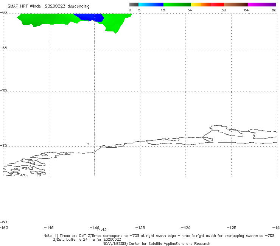This screenshot has height=246, width=280.
Task: Click the 'Data buffer is 24 hrs' note
Action: 87,240
